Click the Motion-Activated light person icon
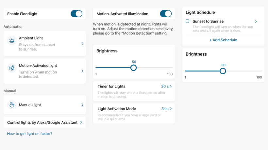This screenshot has height=150, width=268. click(12, 68)
